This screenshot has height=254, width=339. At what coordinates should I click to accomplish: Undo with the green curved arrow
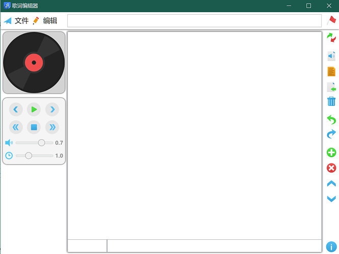click(x=331, y=120)
